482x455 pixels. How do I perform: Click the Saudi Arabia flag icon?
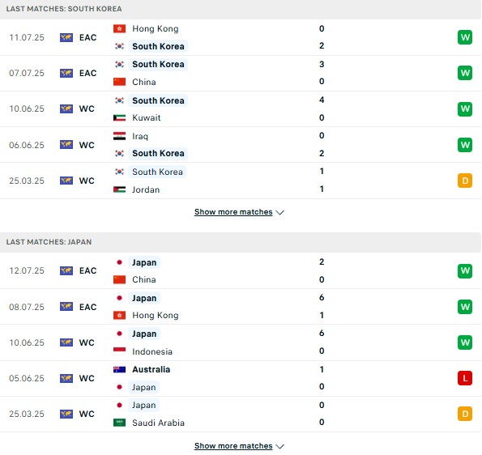coord(119,423)
